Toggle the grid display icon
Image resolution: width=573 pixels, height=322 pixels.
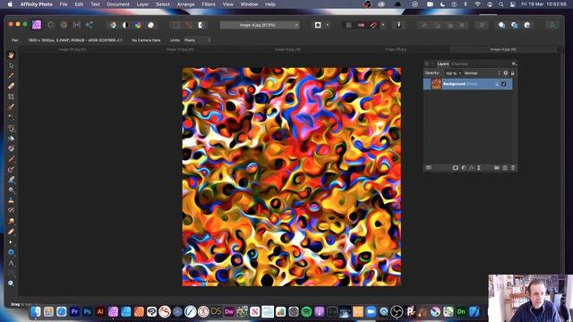(x=348, y=25)
